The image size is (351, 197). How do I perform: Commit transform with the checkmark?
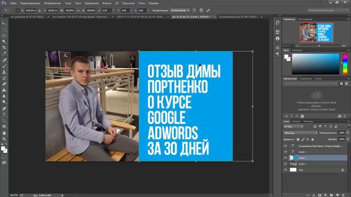[208, 10]
